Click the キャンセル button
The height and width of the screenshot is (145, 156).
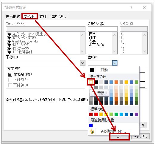click(x=141, y=137)
